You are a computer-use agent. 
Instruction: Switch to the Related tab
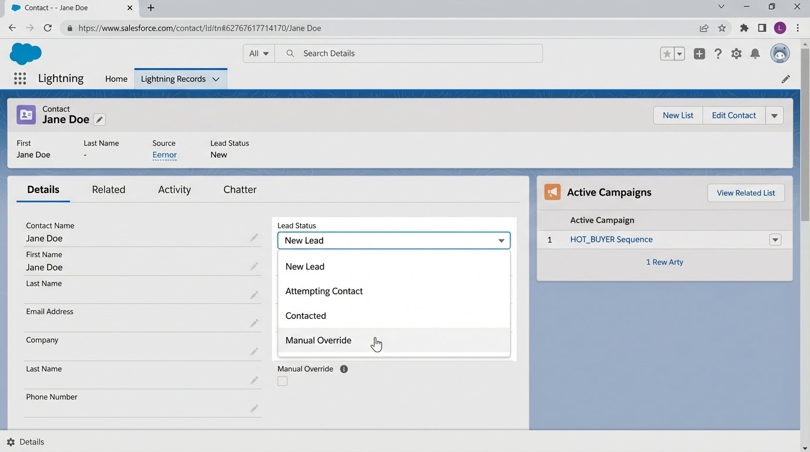(x=108, y=190)
